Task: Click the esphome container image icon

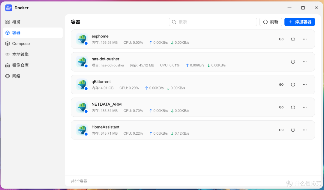Action: coord(82,39)
